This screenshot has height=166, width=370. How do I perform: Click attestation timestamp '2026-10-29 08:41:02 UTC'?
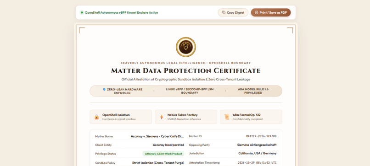click(257, 163)
